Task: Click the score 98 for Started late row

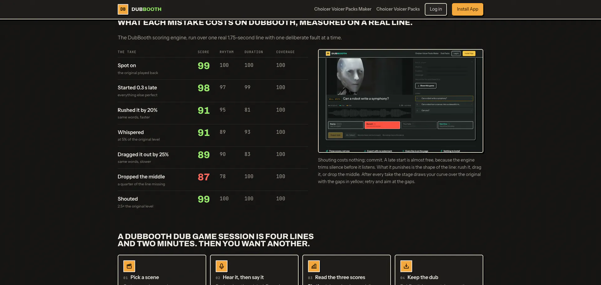Action: click(204, 88)
